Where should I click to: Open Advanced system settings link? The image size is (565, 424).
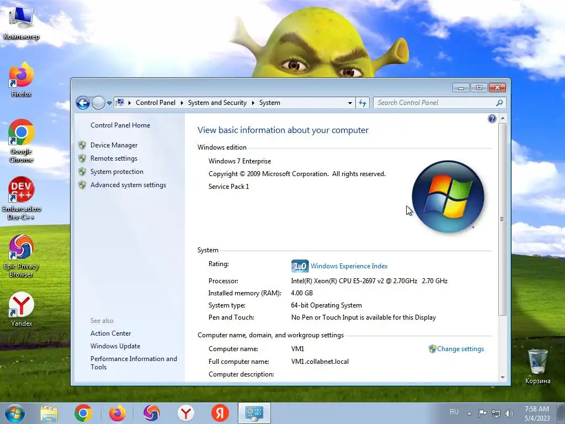(128, 185)
